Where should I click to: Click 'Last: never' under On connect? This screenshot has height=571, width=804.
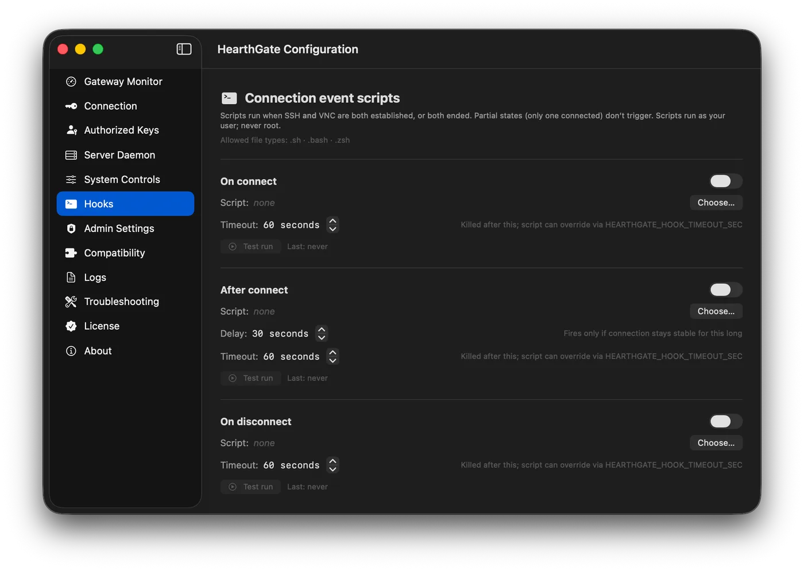pyautogui.click(x=307, y=246)
